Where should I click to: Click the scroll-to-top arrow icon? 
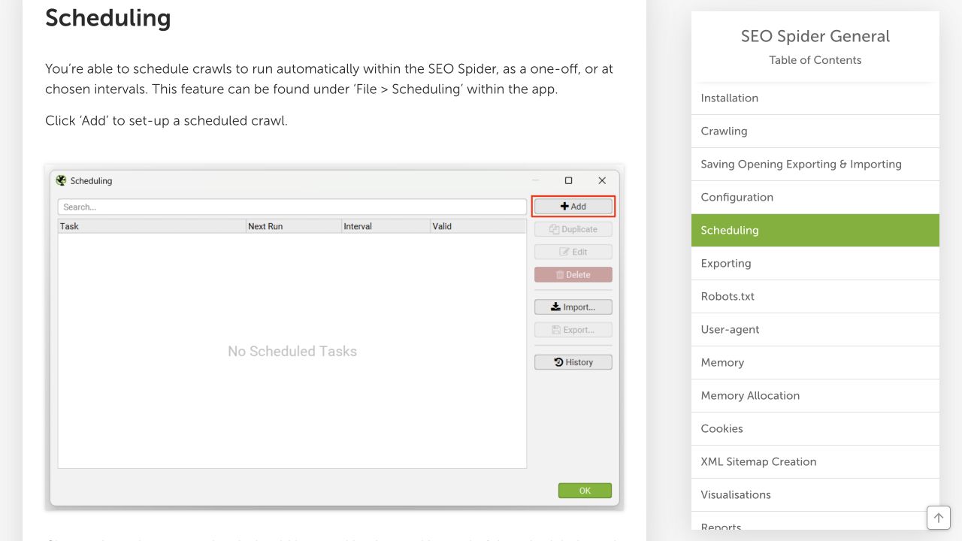point(938,518)
